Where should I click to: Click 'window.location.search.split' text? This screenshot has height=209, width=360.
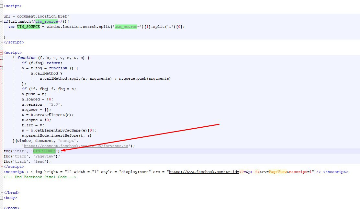click(x=78, y=27)
